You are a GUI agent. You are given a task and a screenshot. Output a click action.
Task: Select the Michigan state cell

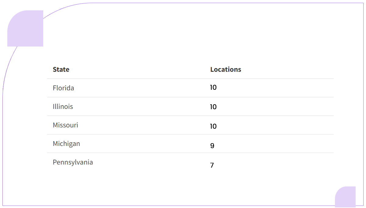coord(66,144)
